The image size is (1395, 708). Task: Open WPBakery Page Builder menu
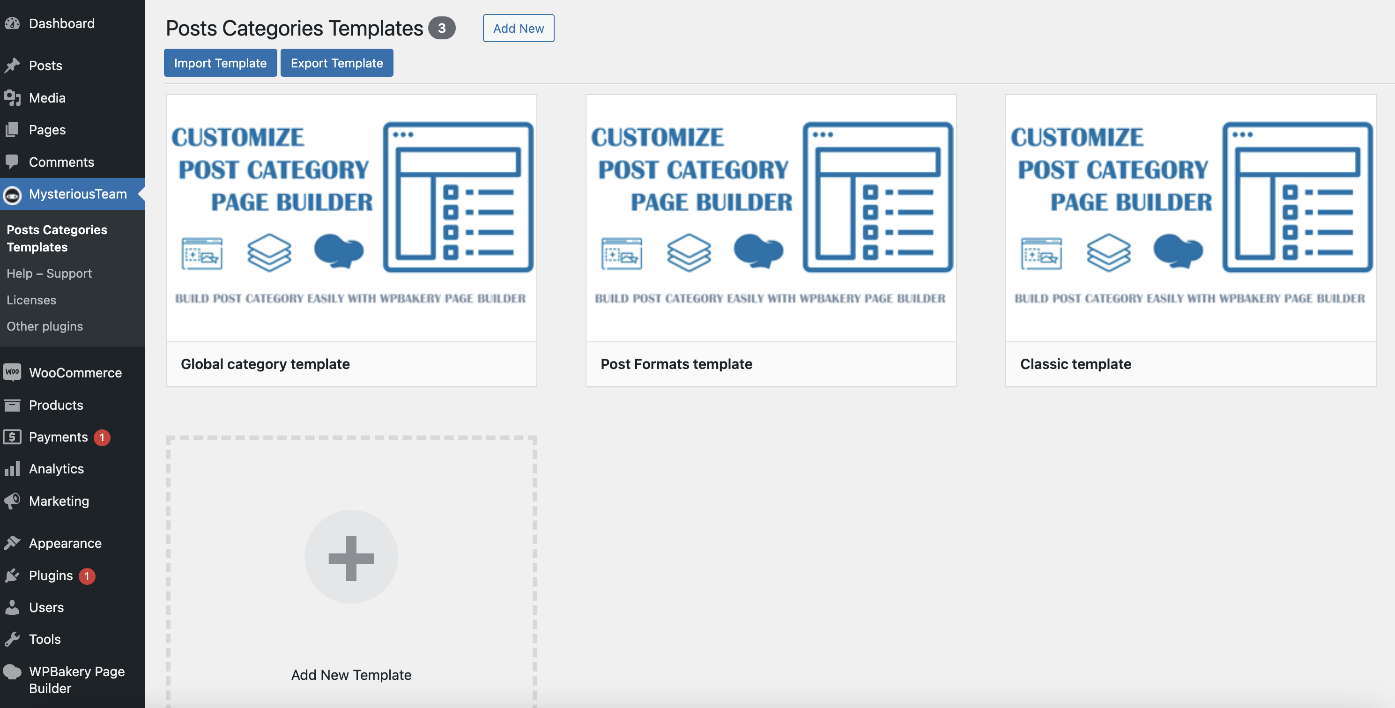tap(76, 679)
